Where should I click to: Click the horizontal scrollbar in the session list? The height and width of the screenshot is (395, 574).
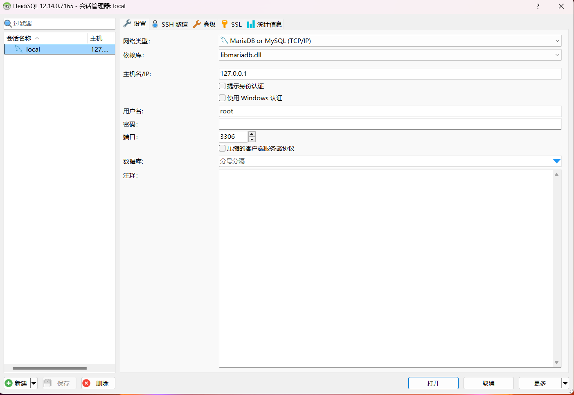tap(50, 368)
